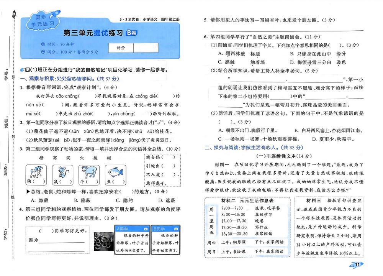Click the answer line under question 5
Image resolution: width=383 pixels, height=276 pixels.
287,30
